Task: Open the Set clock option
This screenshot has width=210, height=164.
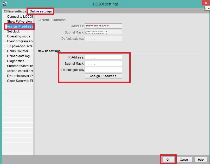Action: point(13,31)
